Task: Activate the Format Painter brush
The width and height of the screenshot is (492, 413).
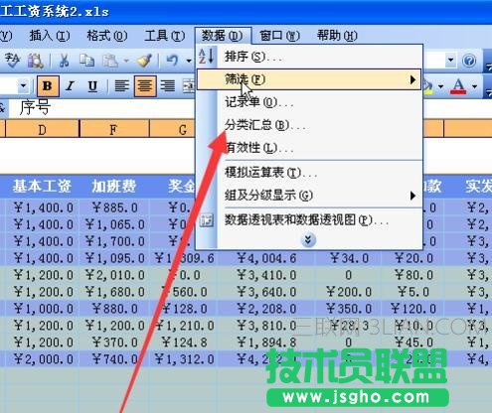Action: (x=145, y=61)
